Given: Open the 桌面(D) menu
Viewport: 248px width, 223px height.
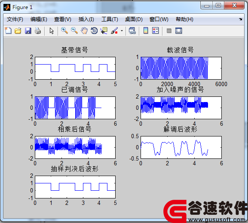Looking at the screenshot, I should tap(134, 19).
